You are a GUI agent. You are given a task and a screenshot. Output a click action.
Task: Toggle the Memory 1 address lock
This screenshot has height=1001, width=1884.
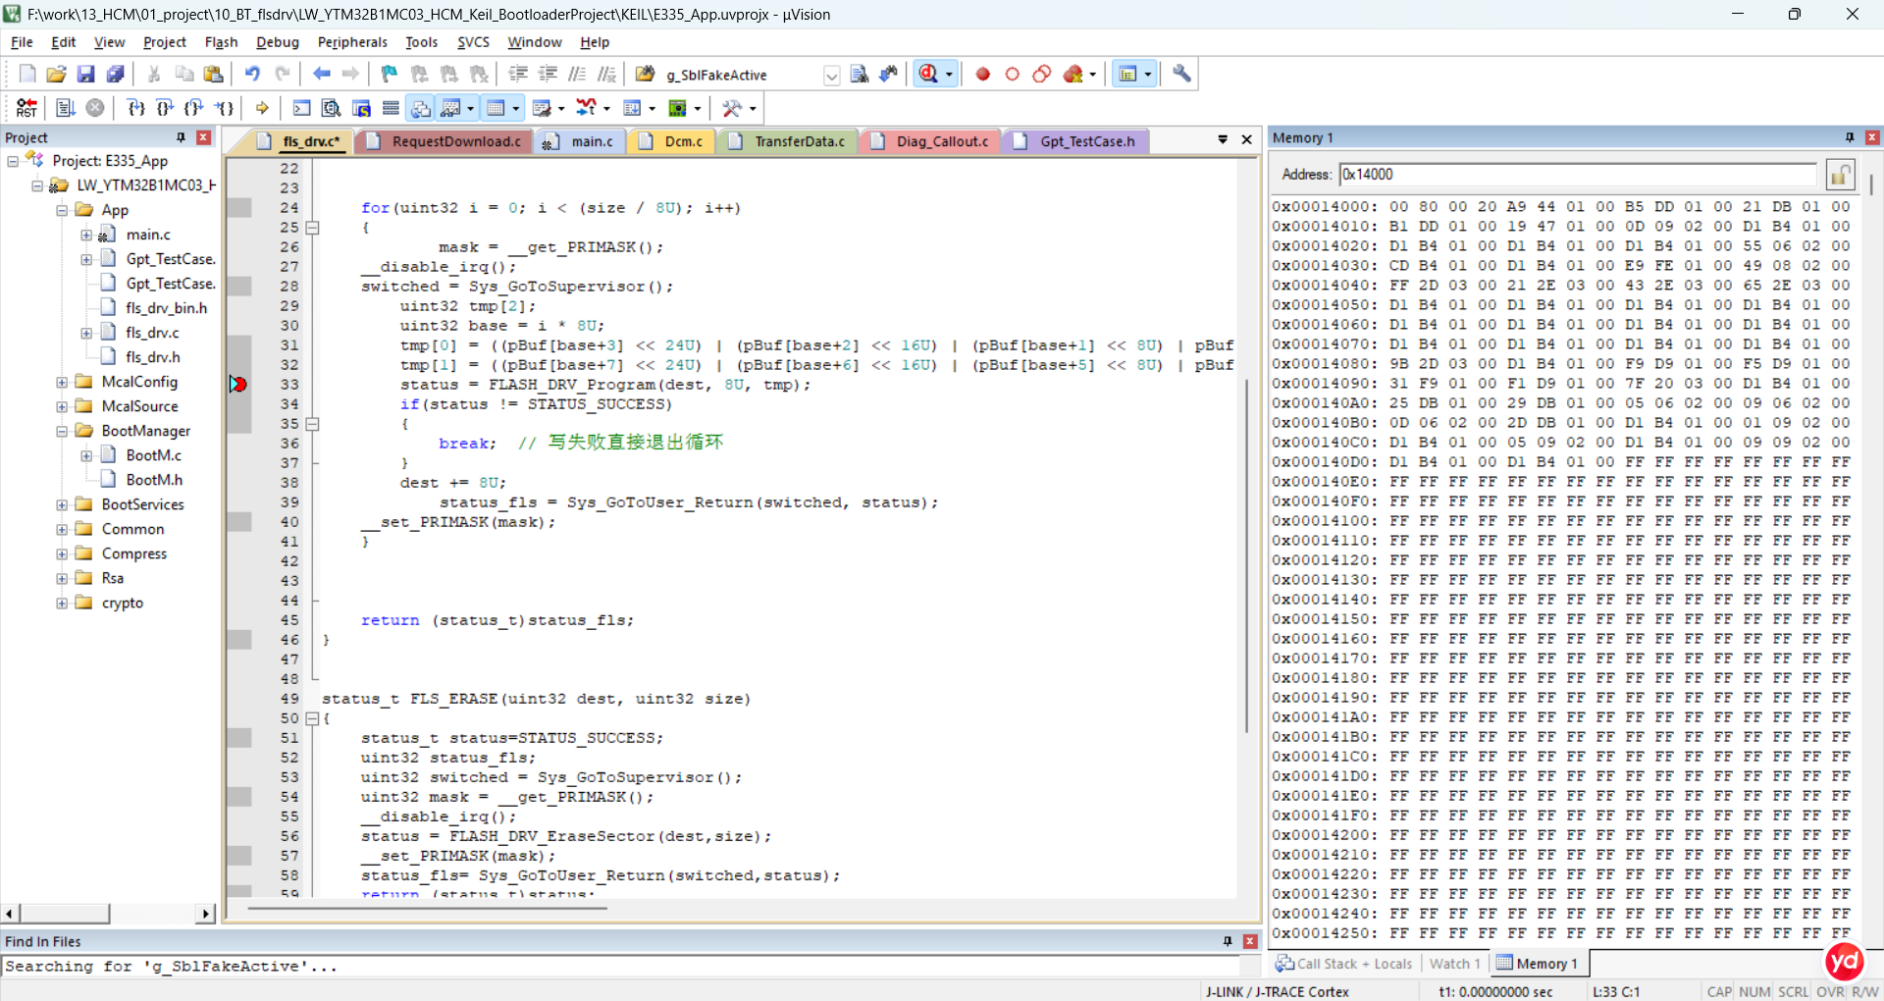point(1840,175)
